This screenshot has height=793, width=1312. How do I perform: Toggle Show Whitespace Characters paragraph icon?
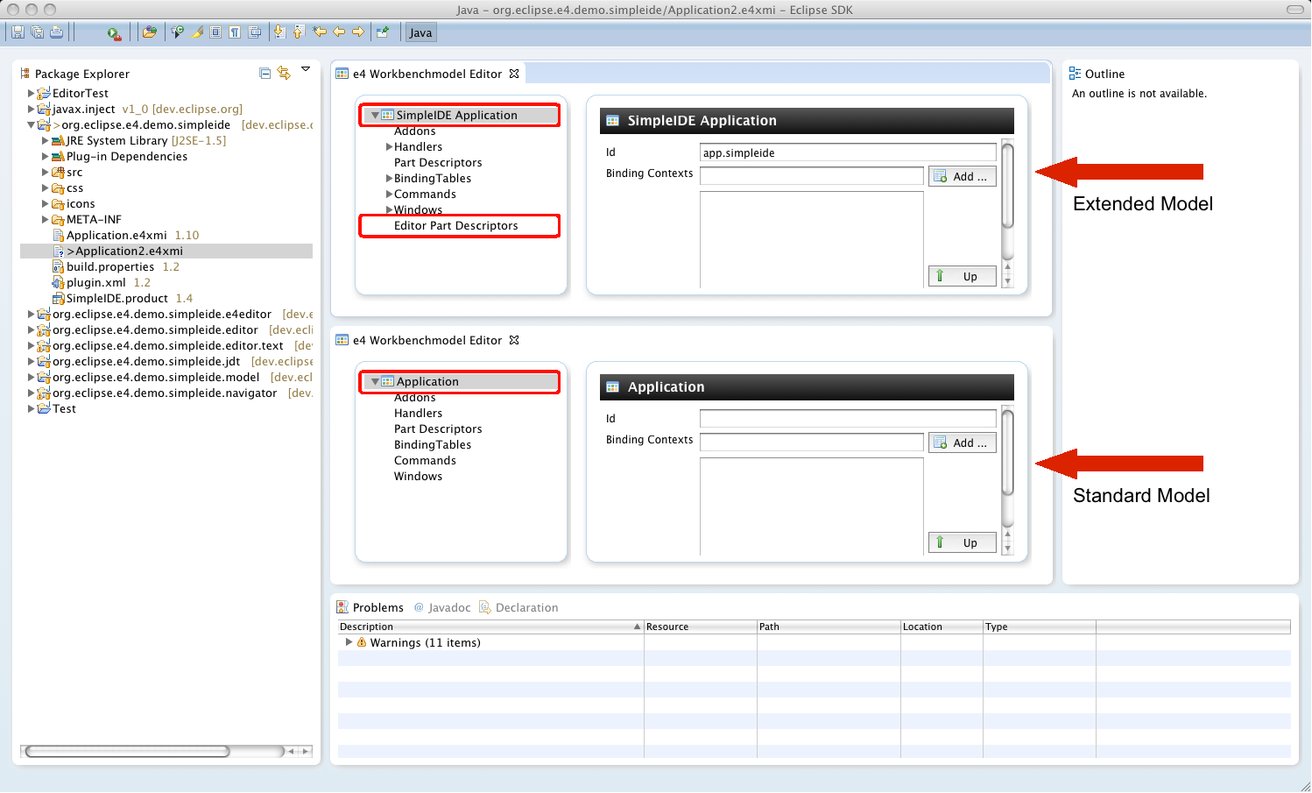(x=235, y=32)
